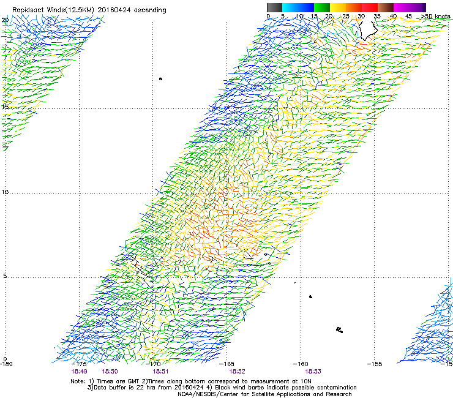
Task: Click the 18:49 overpass time label
Action: click(79, 372)
